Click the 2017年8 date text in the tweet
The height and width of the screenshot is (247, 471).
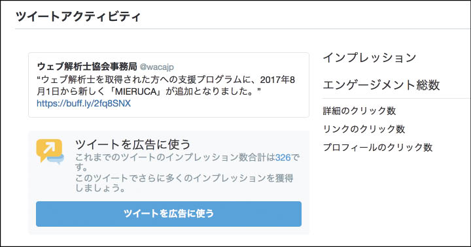click(277, 80)
